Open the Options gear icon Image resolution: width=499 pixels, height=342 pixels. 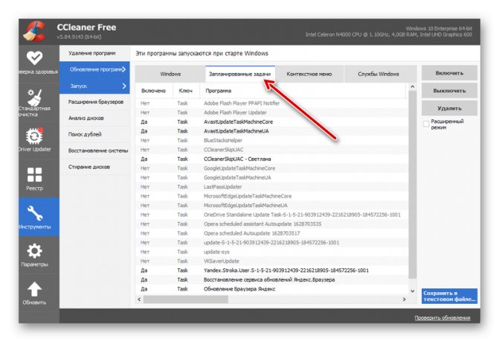pos(34,251)
